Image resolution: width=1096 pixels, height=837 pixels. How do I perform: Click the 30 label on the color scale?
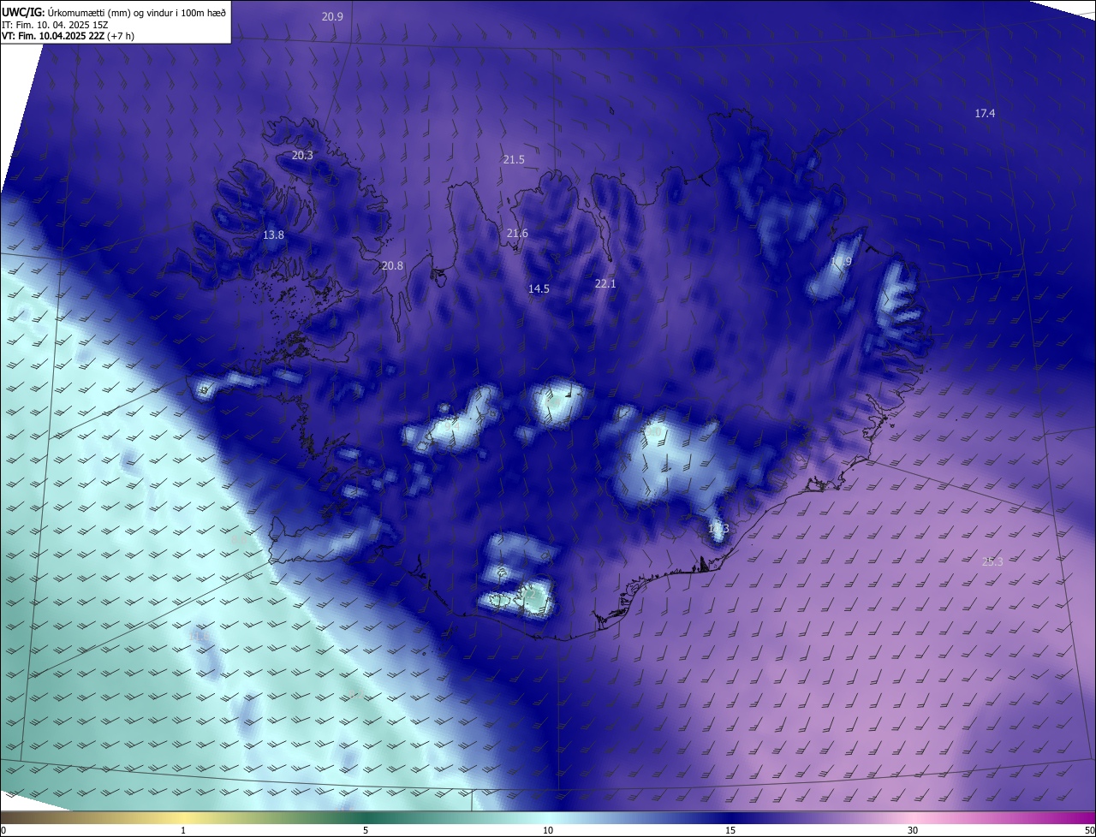tap(913, 830)
